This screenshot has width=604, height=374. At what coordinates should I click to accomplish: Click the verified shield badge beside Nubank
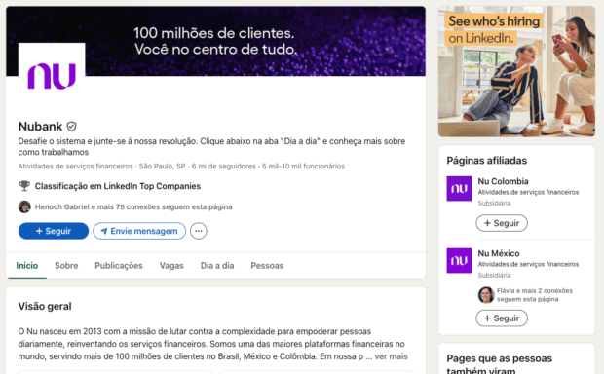[72, 127]
